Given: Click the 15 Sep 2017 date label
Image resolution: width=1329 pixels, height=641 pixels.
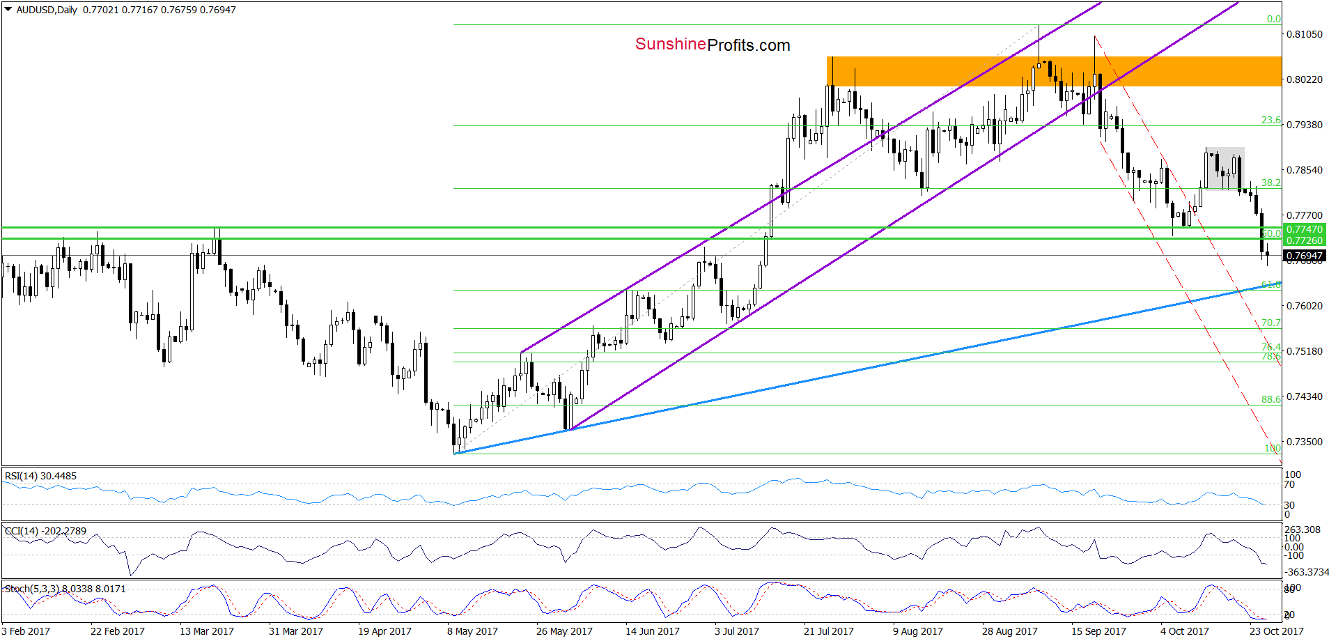Looking at the screenshot, I should (x=1098, y=631).
